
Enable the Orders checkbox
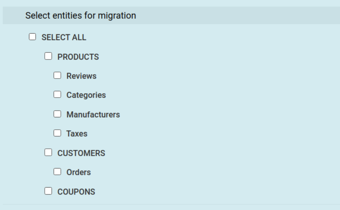click(x=57, y=172)
